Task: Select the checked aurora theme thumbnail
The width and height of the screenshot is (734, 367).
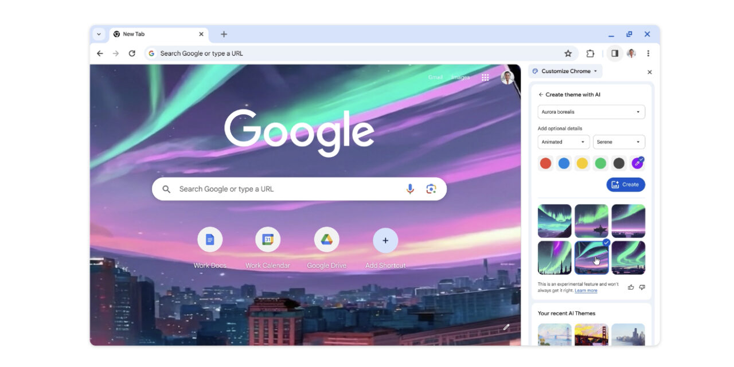Action: (591, 257)
